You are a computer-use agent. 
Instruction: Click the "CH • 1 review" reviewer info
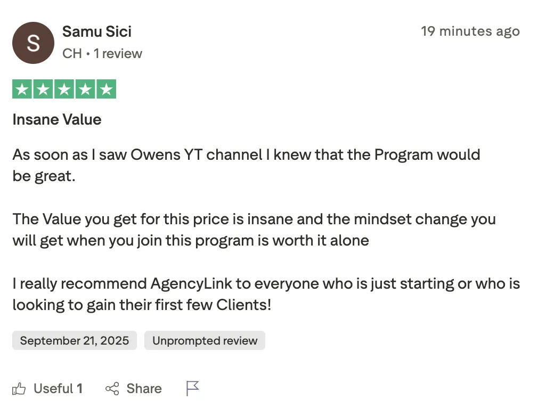coord(102,54)
